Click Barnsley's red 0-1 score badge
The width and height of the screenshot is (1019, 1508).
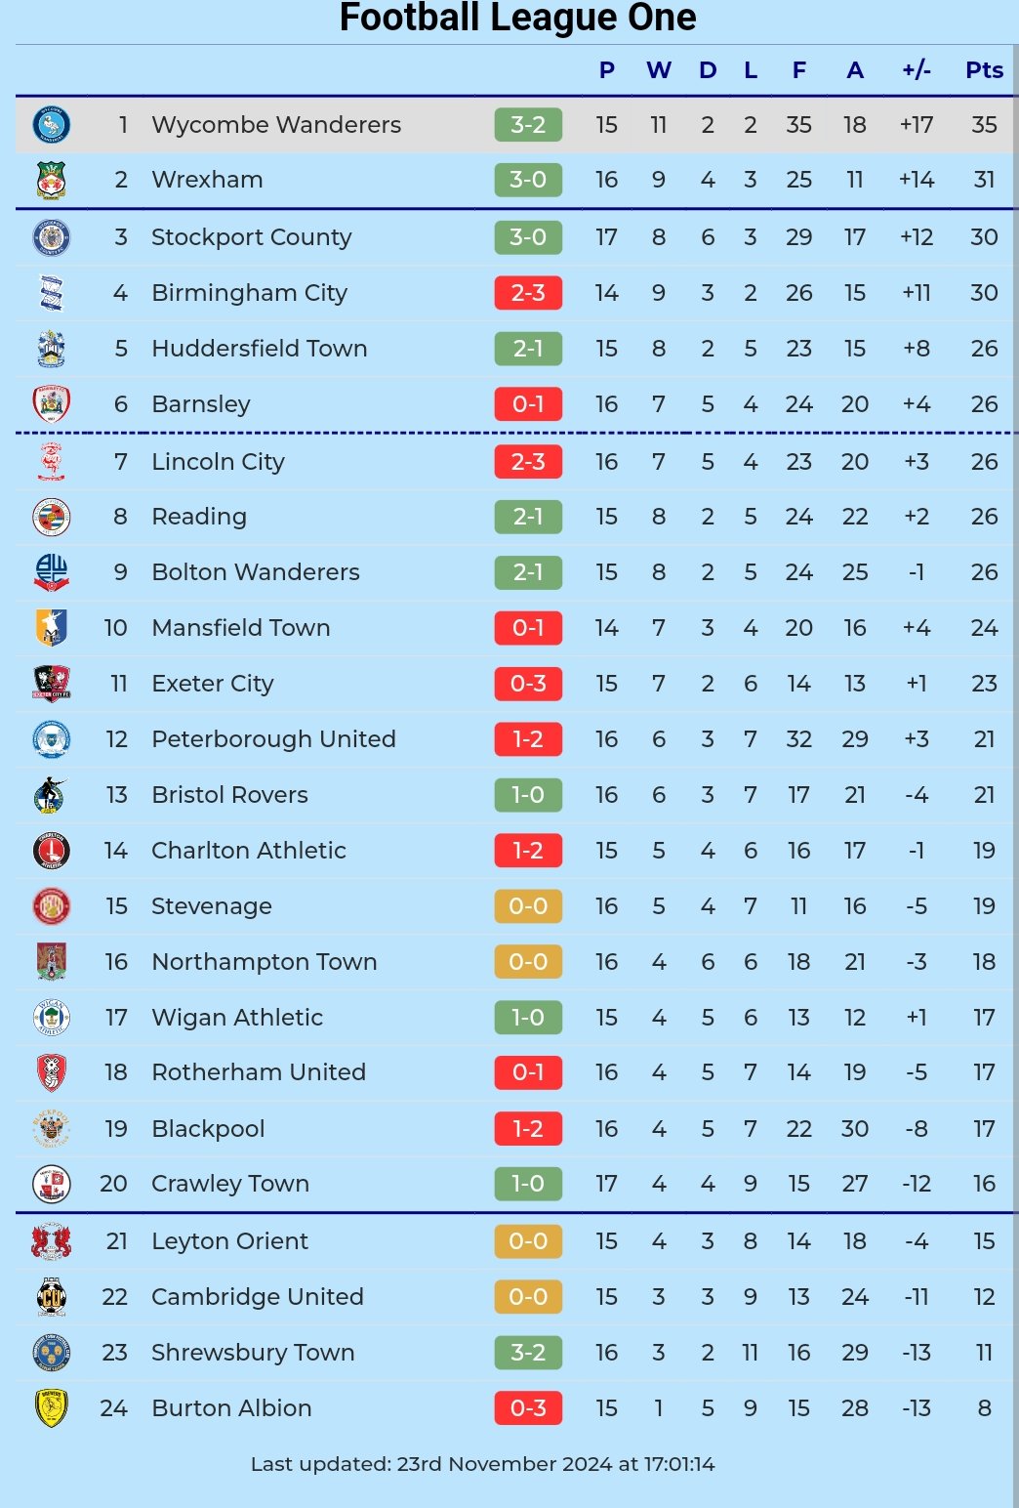528,404
